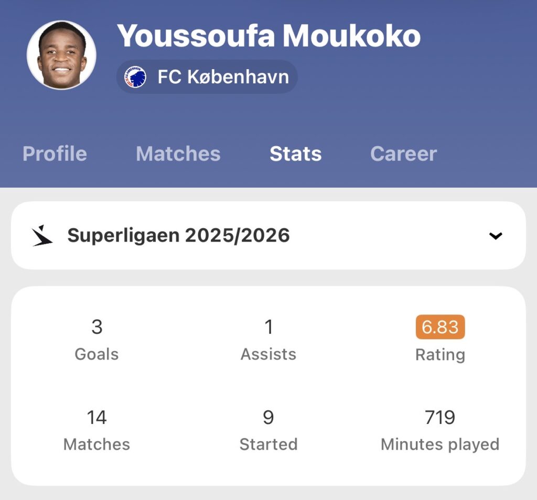
Task: Tap the Goals label text
Action: (x=96, y=354)
